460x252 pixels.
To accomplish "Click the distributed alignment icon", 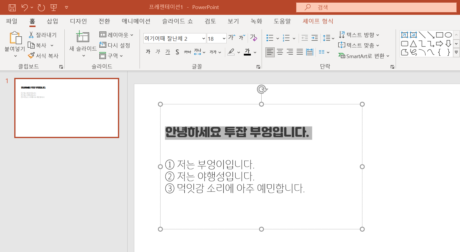I will 310,52.
